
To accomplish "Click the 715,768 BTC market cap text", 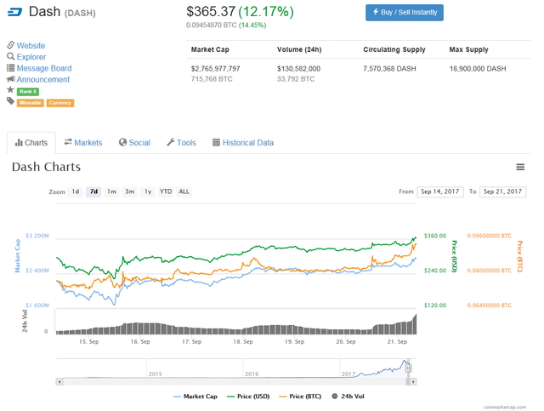I will (212, 79).
